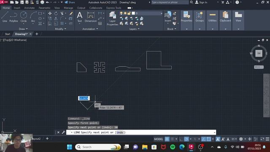Click the Text tool
The image size is (270, 152).
(80, 17)
